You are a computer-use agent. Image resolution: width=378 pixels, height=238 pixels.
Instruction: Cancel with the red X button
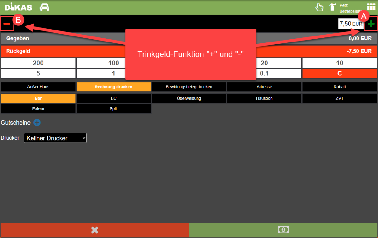coord(94,230)
